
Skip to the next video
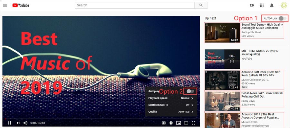(x=18, y=123)
